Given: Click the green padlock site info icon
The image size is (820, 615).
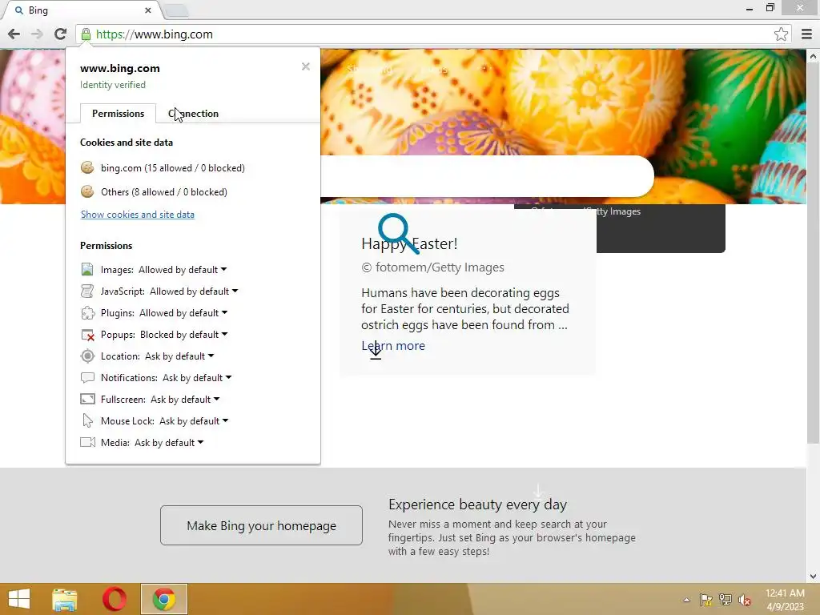Looking at the screenshot, I should (x=86, y=34).
